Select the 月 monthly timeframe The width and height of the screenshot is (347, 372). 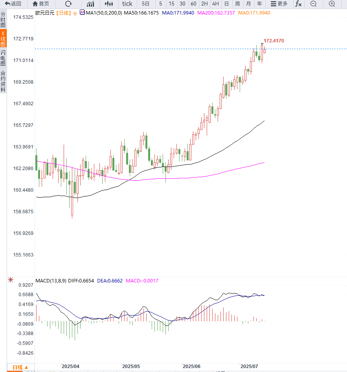tap(248, 4)
